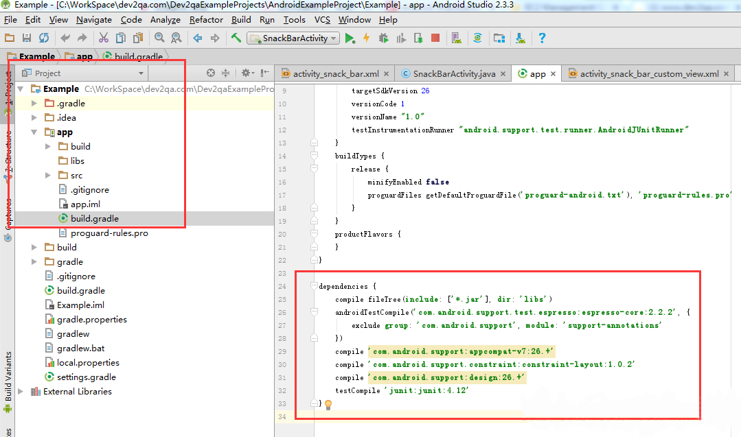Click the Find magnifier icon
Viewport: 741px width, 437px height.
(159, 38)
